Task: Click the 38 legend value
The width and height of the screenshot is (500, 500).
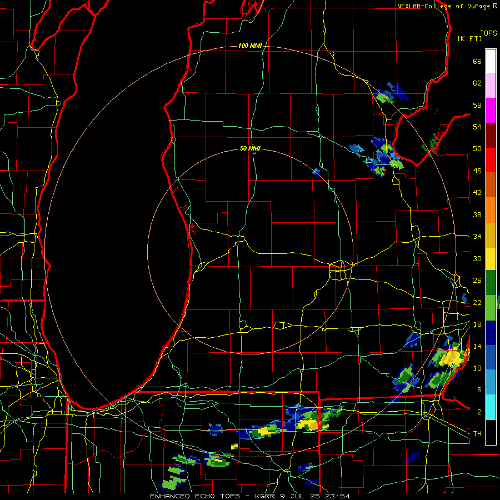Action: click(x=477, y=215)
